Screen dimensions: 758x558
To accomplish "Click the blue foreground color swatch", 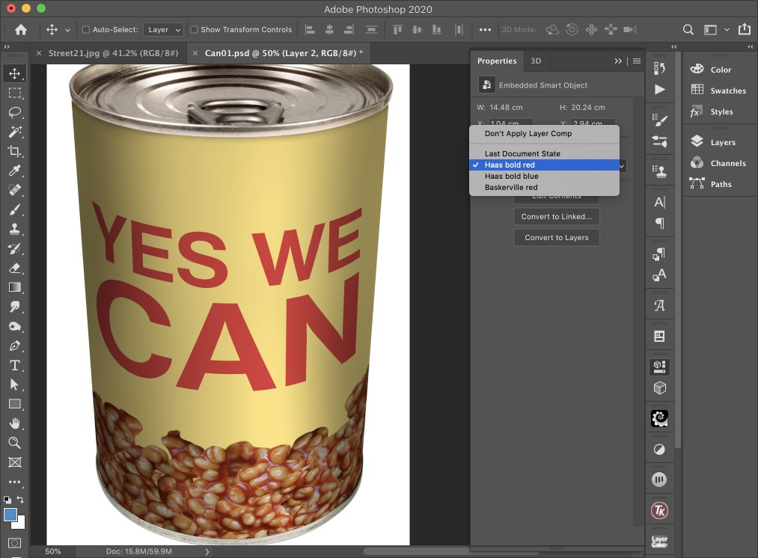I will [10, 515].
